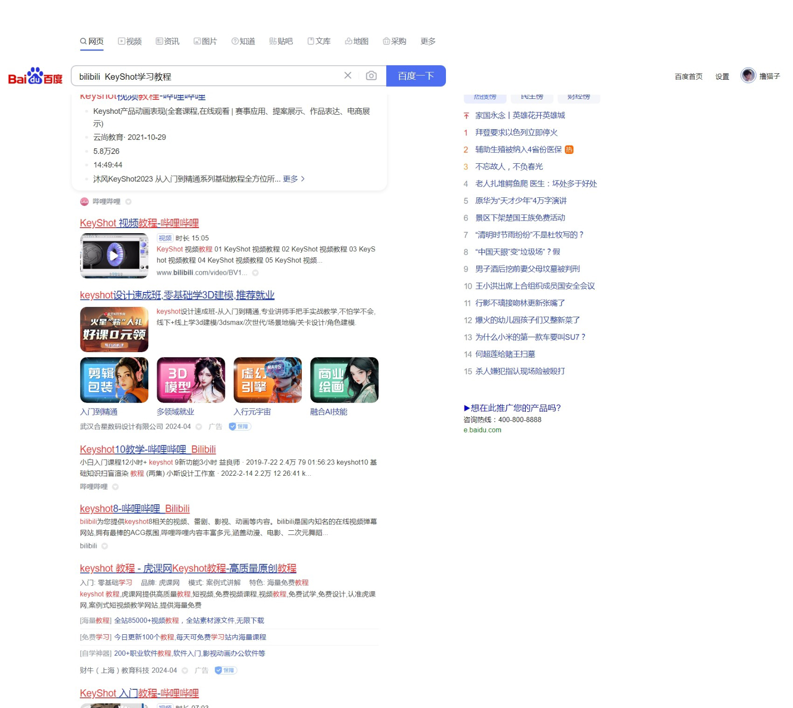Viewport: 793px width, 708px height.
Task: Select the 网页 tab
Action: coord(91,41)
